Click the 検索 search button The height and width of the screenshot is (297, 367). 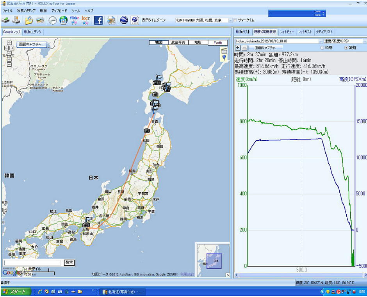click(69, 263)
